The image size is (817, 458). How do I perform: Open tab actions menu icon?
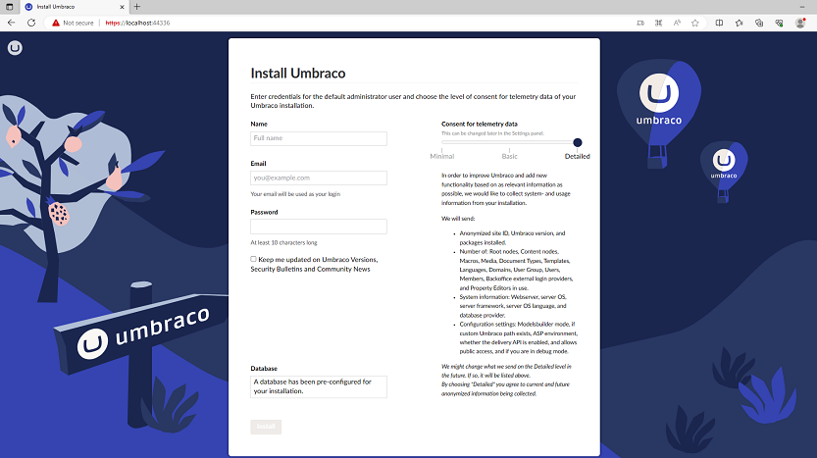click(10, 7)
